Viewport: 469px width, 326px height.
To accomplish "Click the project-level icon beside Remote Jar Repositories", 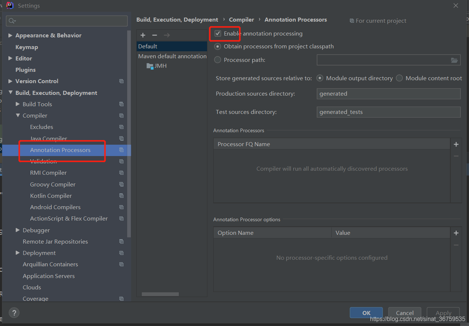I will [x=121, y=242].
